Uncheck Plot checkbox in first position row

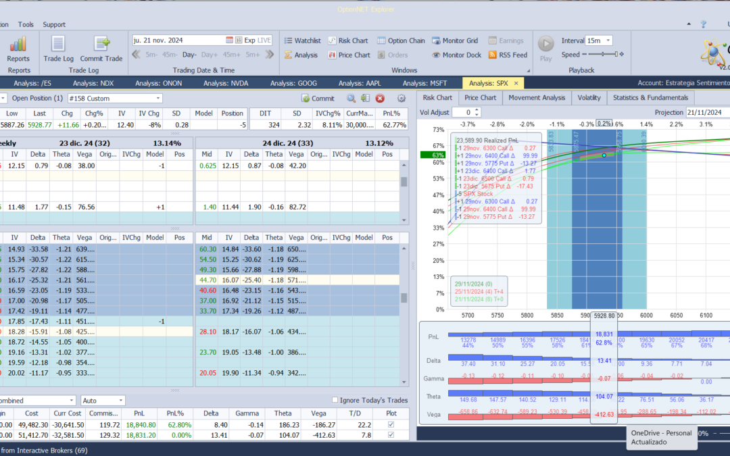(389, 424)
